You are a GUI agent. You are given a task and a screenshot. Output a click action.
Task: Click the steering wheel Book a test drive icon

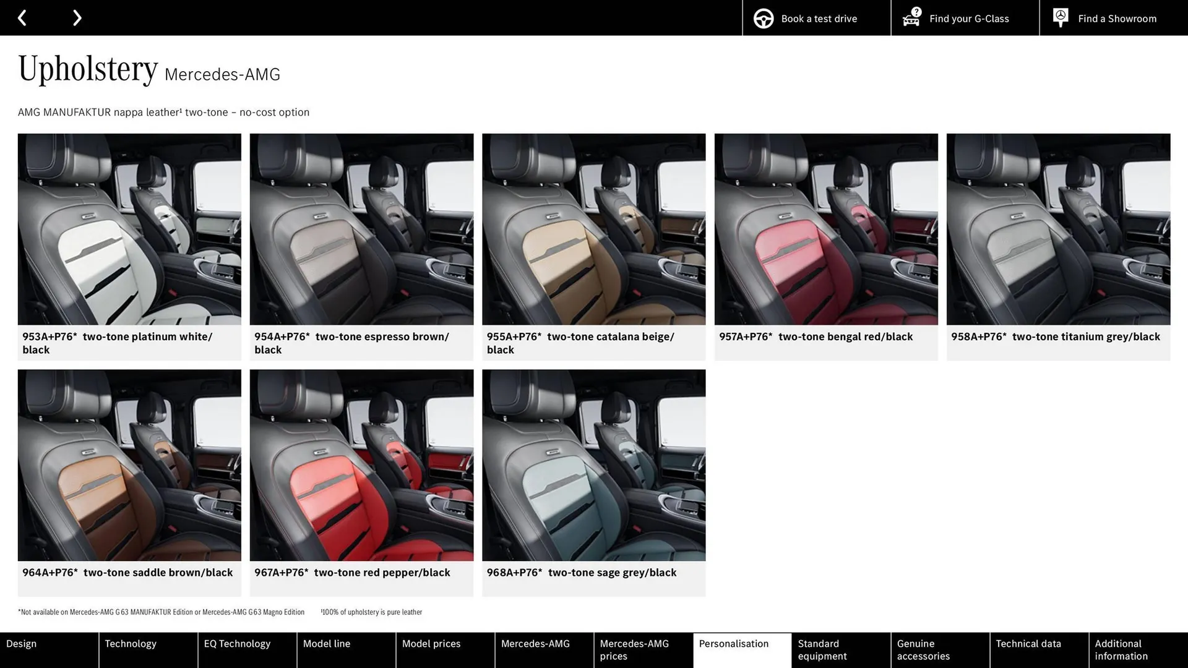coord(763,18)
